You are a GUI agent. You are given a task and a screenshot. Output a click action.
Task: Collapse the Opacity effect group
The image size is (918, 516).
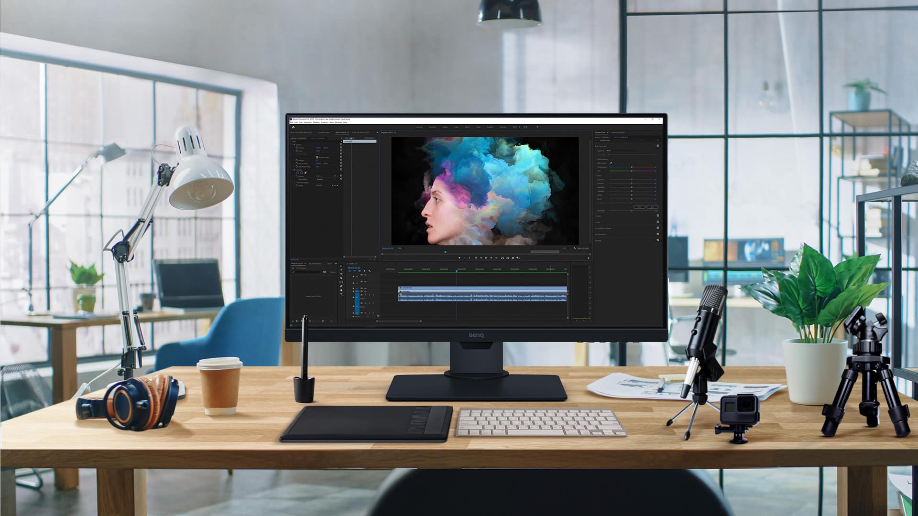pyautogui.click(x=292, y=170)
